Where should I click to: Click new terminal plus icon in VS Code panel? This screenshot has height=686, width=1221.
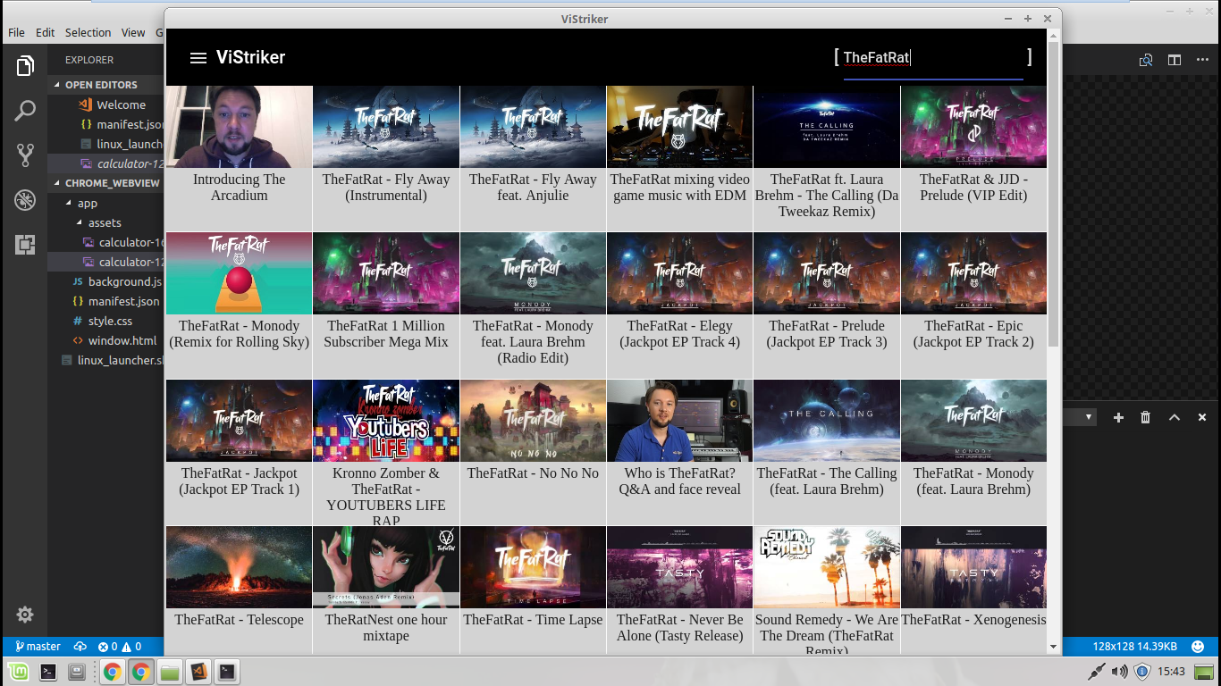(1118, 417)
